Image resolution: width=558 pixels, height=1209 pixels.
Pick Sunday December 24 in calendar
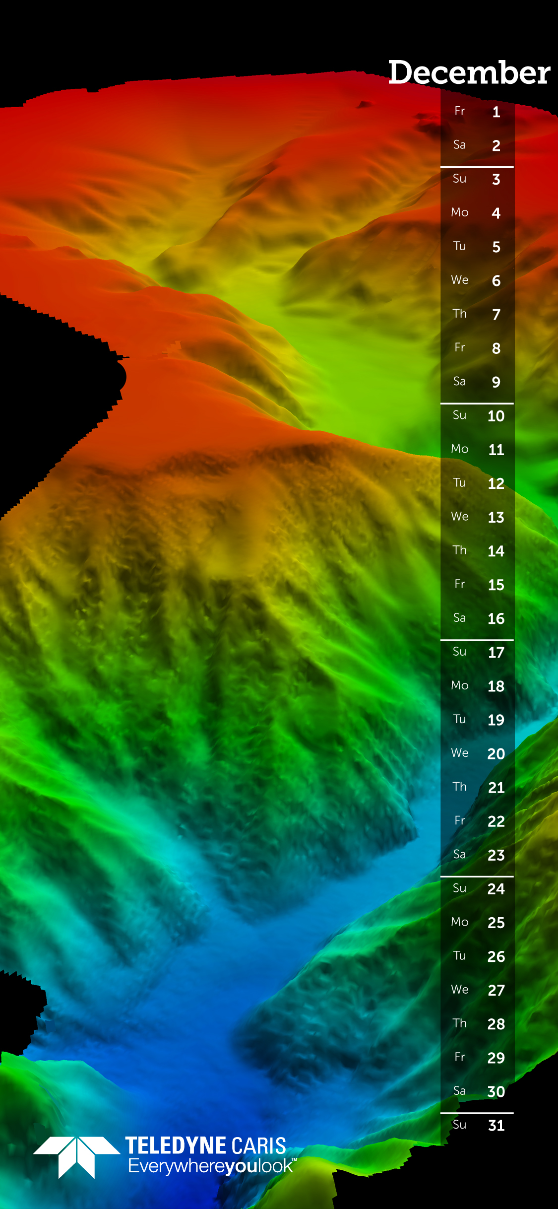click(477, 889)
